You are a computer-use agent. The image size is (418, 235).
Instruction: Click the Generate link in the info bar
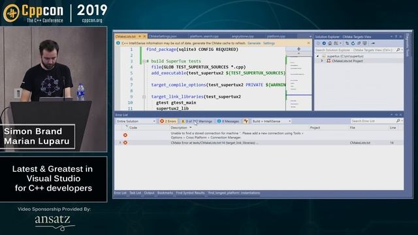point(254,43)
